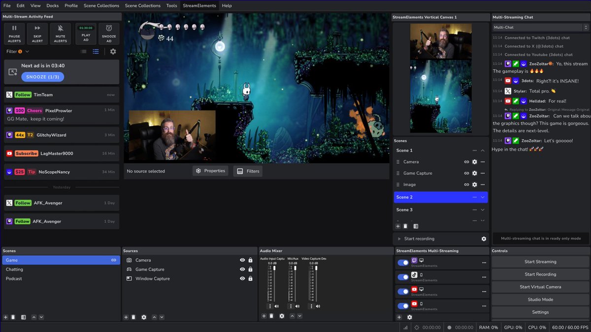The image size is (591, 332).
Task: Toggle visibility of Window Capture source
Action: pos(242,278)
